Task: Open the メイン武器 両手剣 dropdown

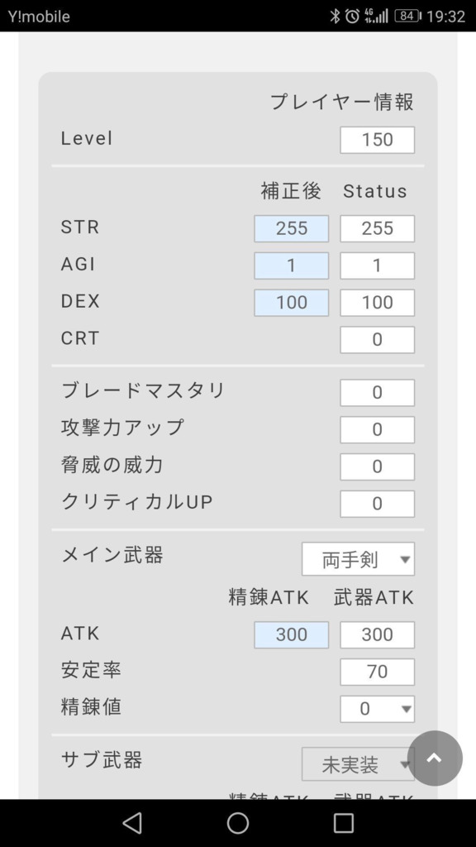Action: 359,559
